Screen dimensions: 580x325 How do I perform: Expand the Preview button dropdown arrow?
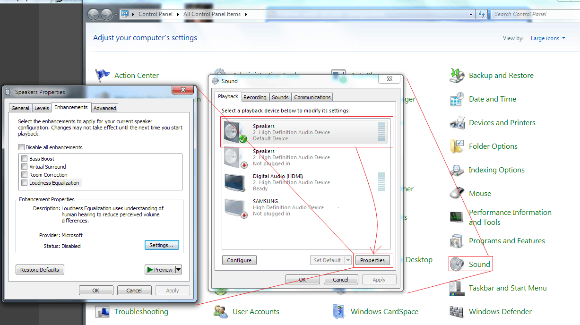pyautogui.click(x=178, y=270)
